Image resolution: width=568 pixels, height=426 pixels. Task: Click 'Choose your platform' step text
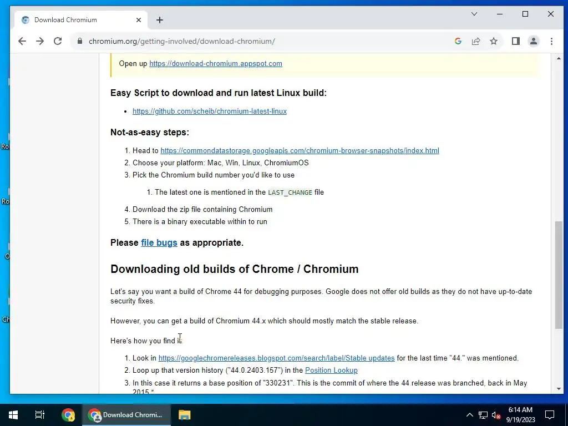coord(221,163)
